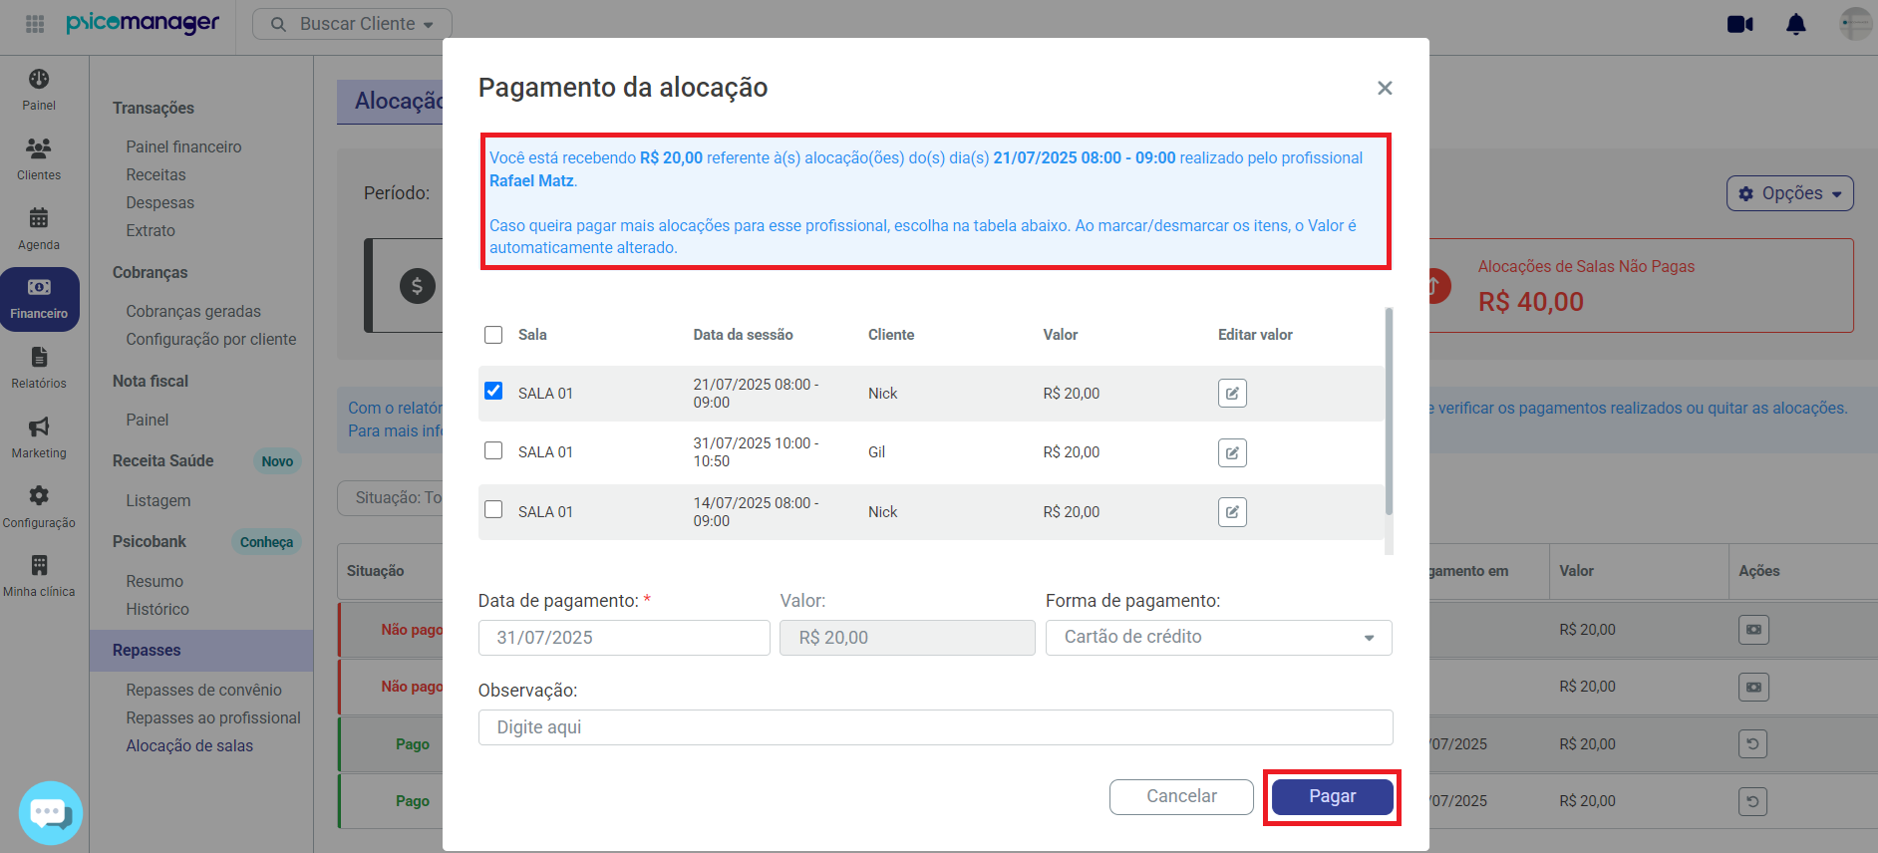Image resolution: width=1878 pixels, height=853 pixels.
Task: Check SALA 01 14/07/2025 row
Action: pos(493,509)
